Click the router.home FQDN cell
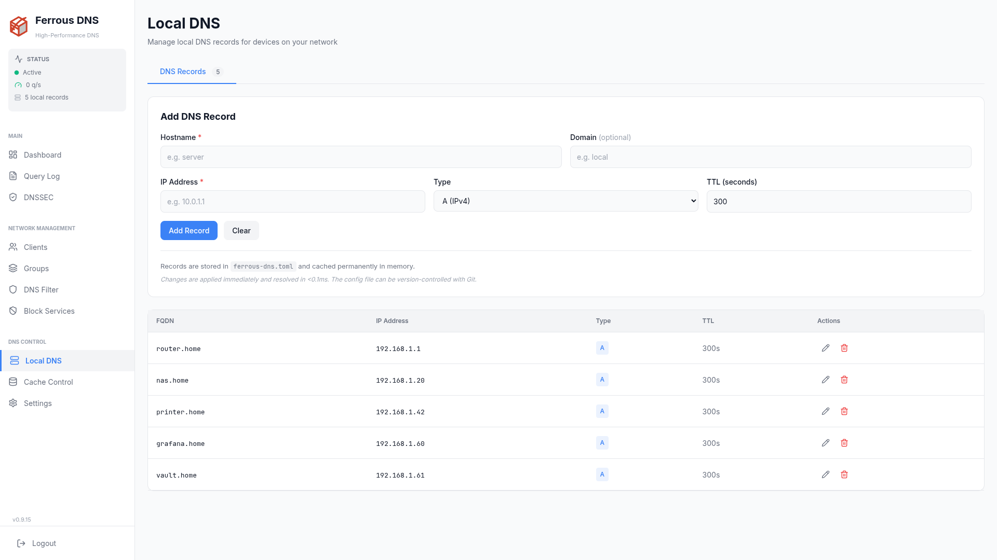Screen dimensions: 997x560 click(179, 348)
